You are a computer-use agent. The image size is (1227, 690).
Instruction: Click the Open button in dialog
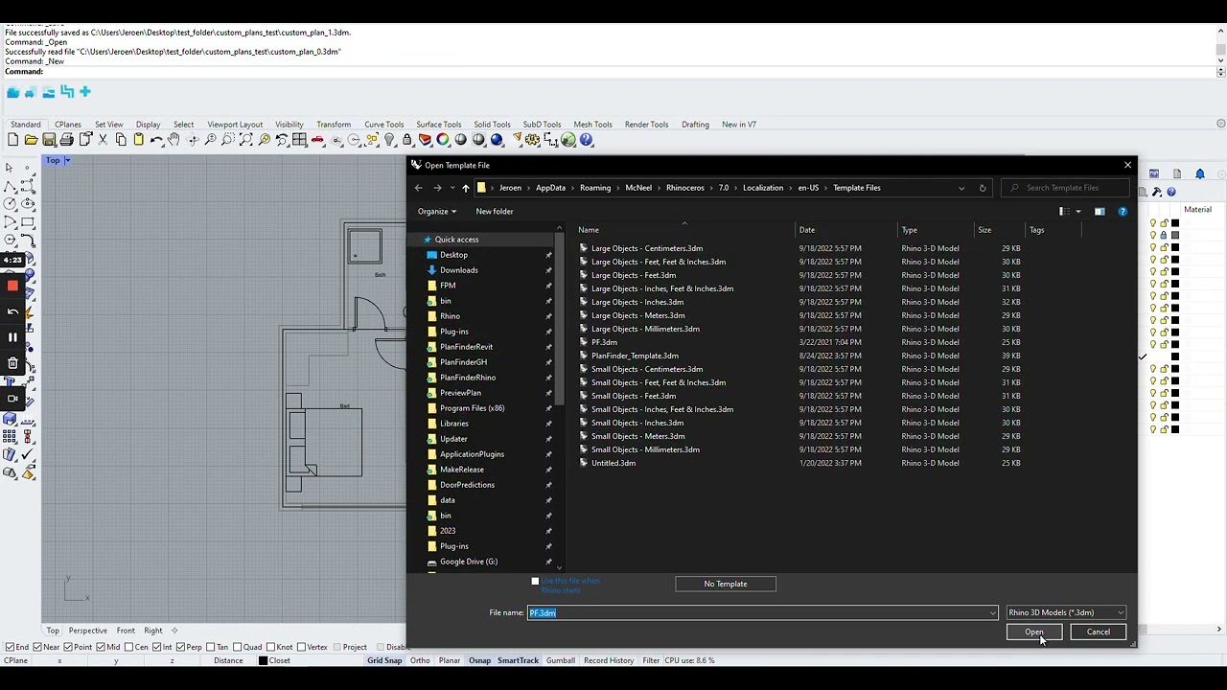(1033, 632)
